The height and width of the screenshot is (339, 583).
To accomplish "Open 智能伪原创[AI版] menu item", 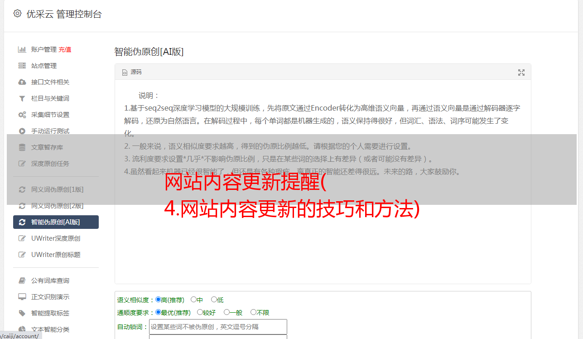I will click(x=56, y=222).
